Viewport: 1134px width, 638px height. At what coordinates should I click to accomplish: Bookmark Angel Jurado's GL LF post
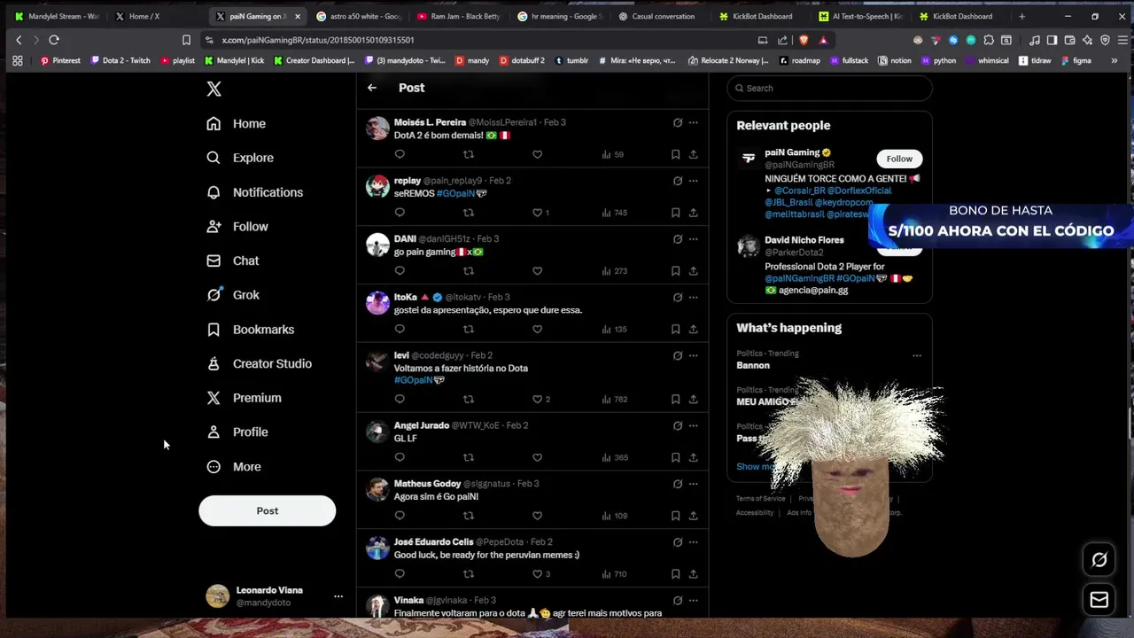675,457
